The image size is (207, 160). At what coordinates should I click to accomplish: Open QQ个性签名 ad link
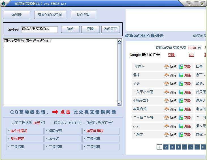(x=19, y=131)
